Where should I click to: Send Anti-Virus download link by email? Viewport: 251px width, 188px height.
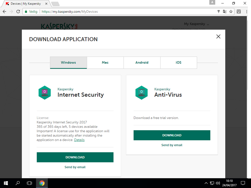pyautogui.click(x=172, y=145)
